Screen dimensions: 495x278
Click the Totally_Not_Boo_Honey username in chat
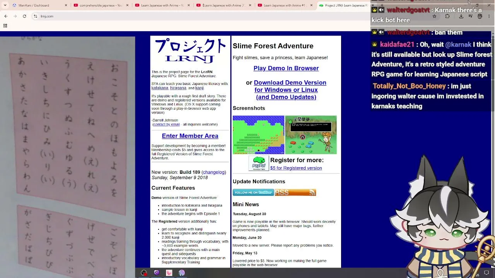[409, 86]
